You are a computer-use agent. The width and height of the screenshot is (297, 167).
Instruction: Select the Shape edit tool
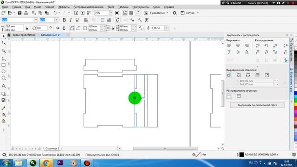(x=3, y=43)
